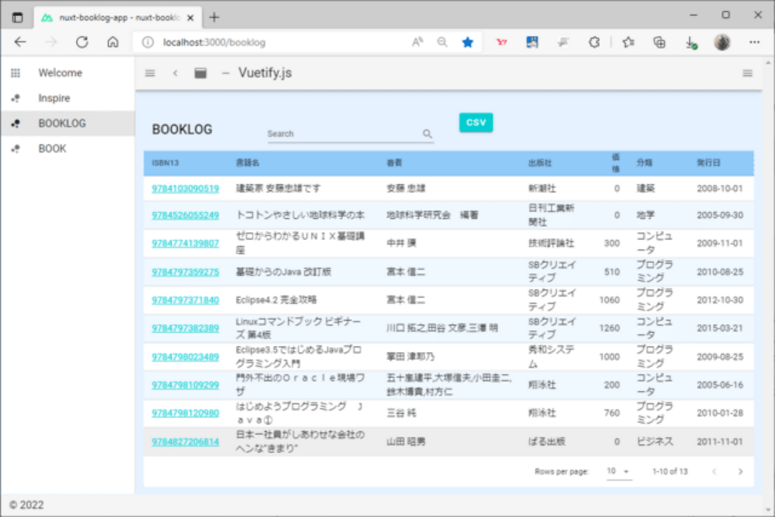This screenshot has height=517, width=775.
Task: Click the favorites star in the address bar
Action: [x=468, y=42]
